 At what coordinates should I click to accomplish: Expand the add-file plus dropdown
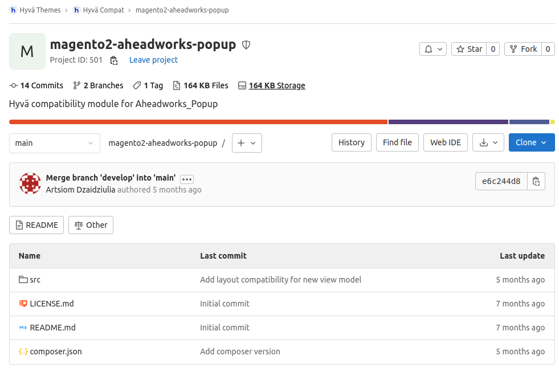[247, 143]
